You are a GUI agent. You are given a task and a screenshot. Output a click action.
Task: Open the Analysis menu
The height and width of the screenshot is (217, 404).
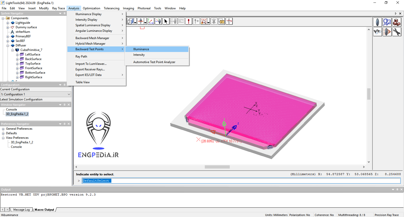(x=74, y=8)
